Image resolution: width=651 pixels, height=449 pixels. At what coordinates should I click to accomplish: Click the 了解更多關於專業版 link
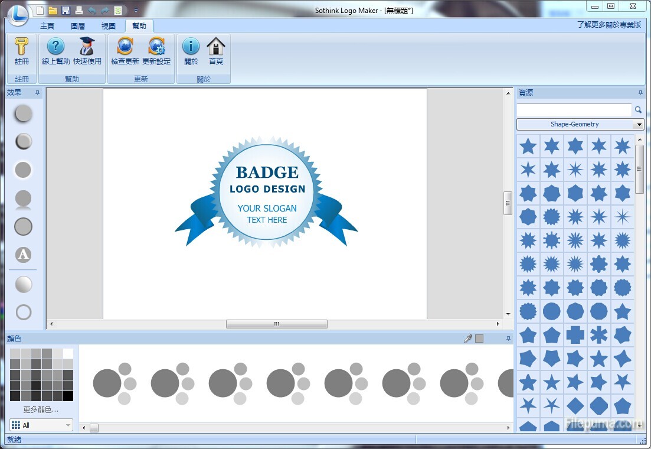tap(609, 25)
